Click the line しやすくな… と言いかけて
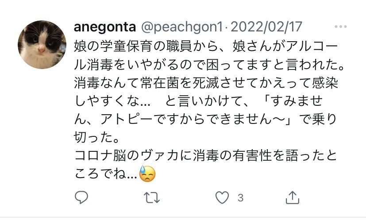The image size is (366, 224). point(198,101)
